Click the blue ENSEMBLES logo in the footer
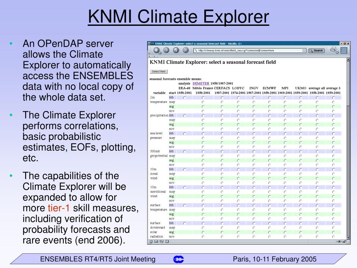The width and height of the screenshot is (357, 268). pyautogui.click(x=178, y=259)
